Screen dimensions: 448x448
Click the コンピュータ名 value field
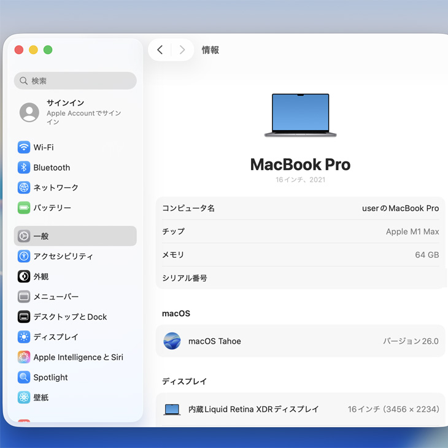pos(400,209)
